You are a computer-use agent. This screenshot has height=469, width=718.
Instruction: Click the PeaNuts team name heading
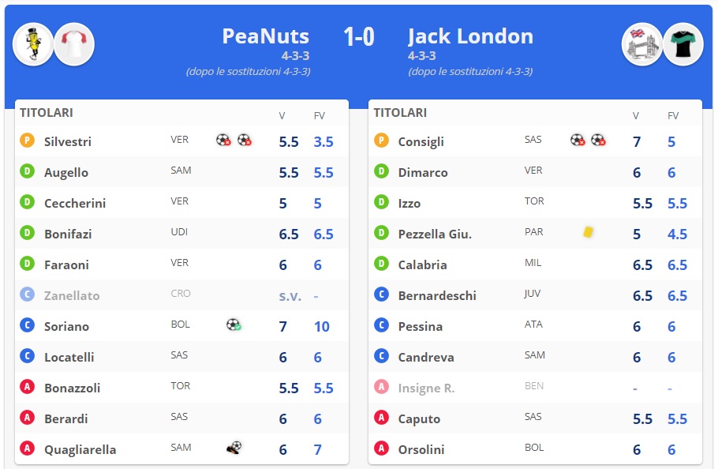click(x=265, y=36)
